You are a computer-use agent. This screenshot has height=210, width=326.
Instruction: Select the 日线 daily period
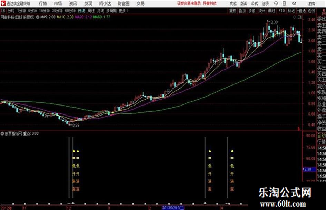[81, 11]
